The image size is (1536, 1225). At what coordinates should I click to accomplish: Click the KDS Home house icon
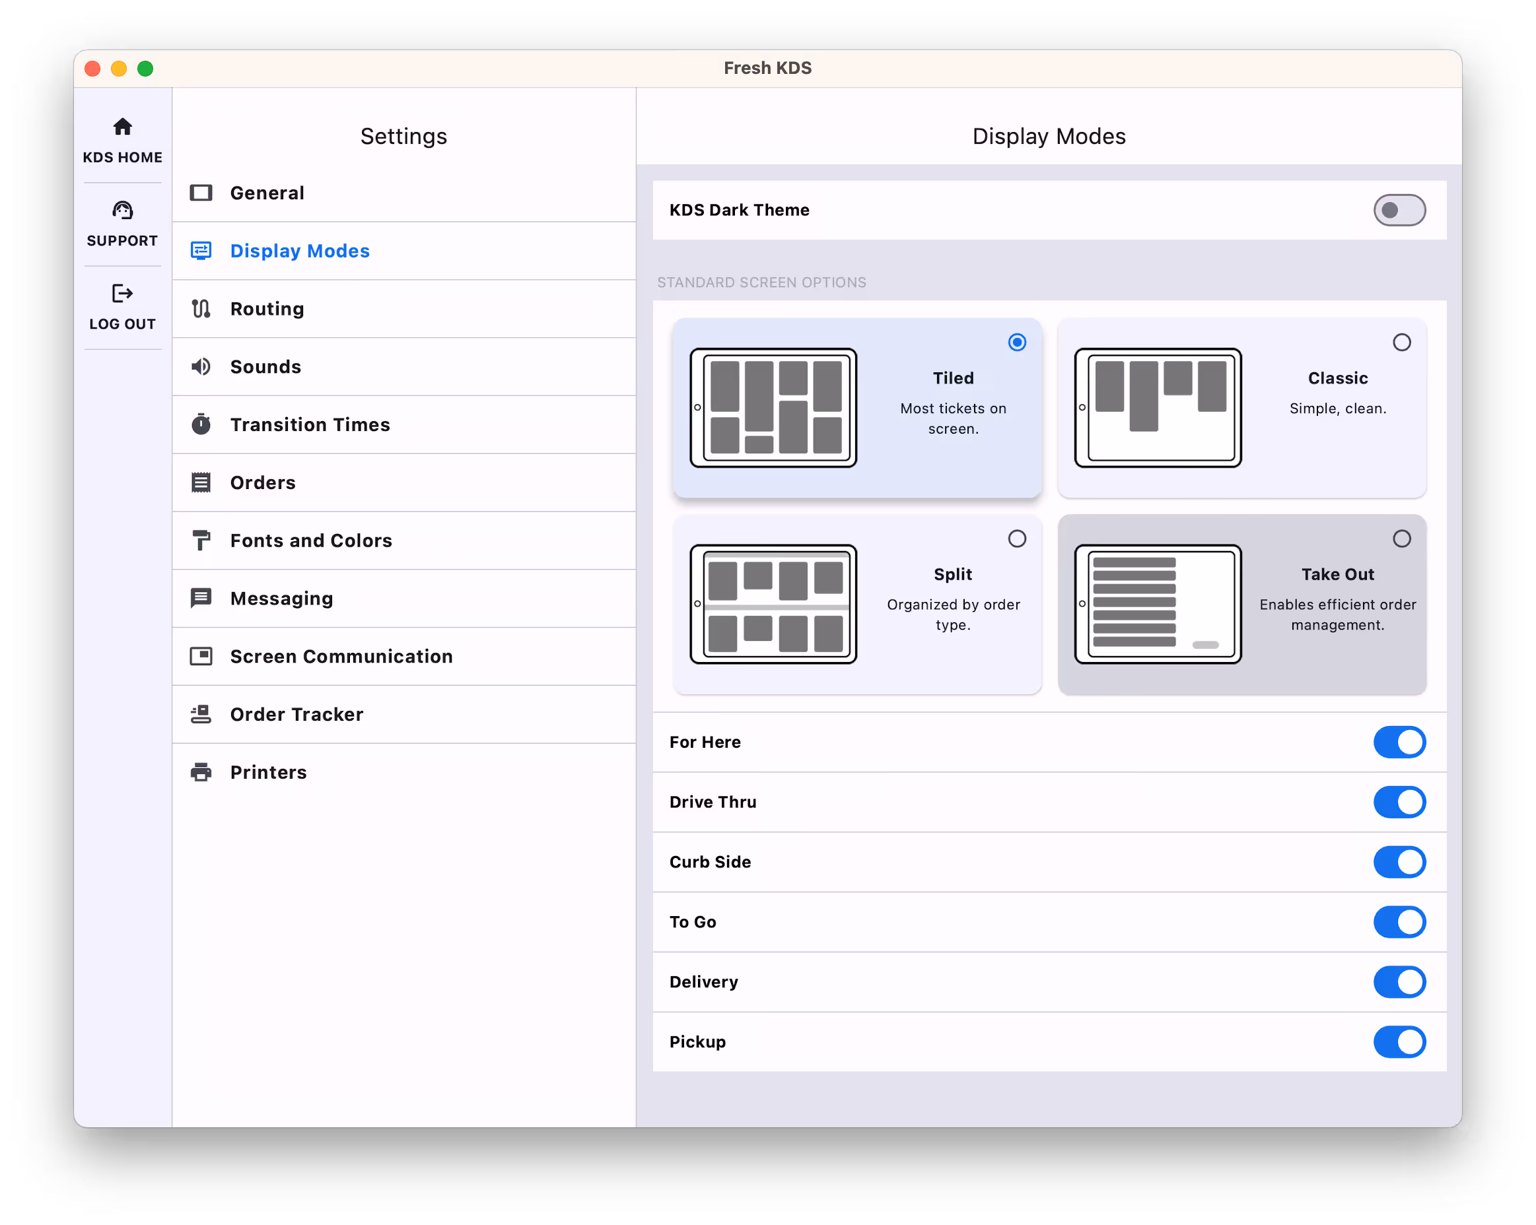pyautogui.click(x=123, y=127)
